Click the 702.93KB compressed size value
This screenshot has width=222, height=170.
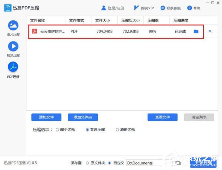tap(131, 31)
